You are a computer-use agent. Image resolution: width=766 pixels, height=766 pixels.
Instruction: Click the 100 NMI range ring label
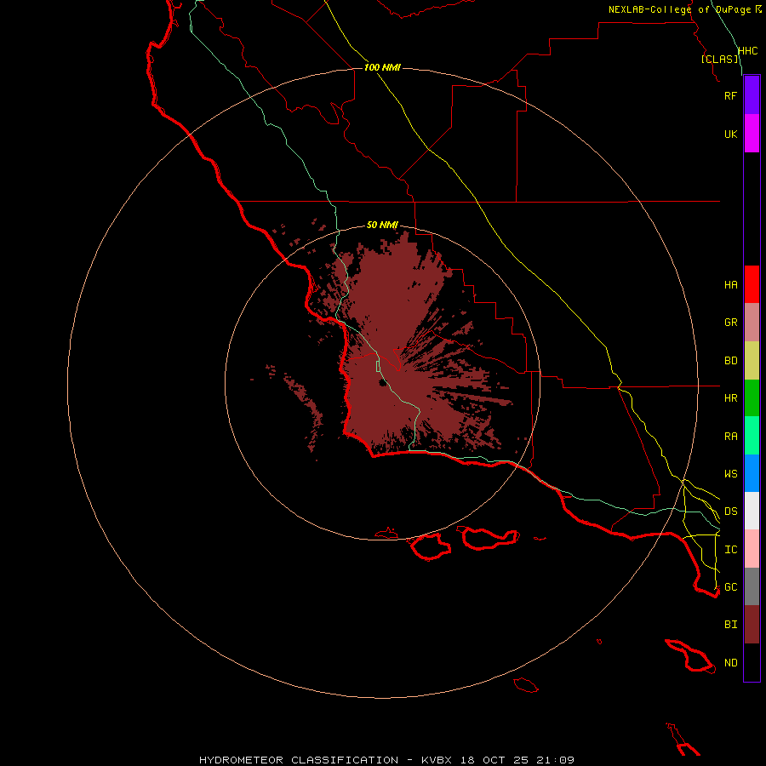(382, 67)
